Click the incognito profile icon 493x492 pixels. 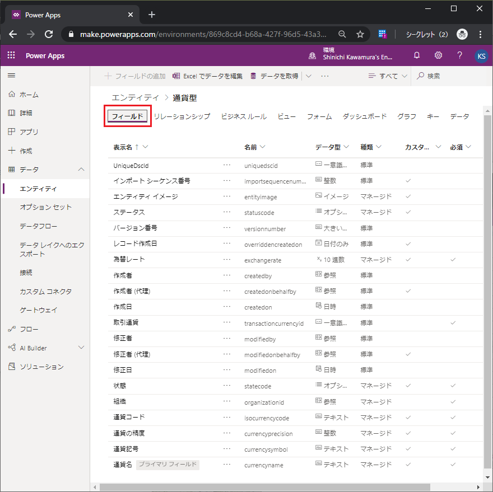click(x=462, y=34)
